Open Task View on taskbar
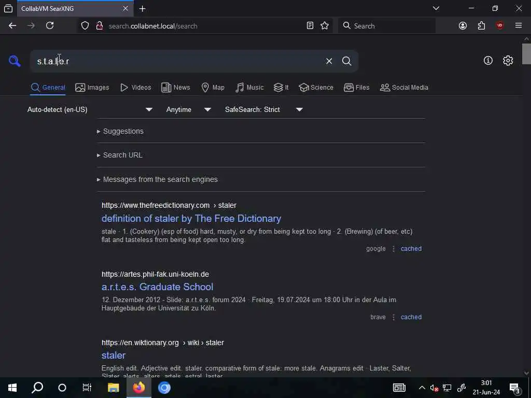The width and height of the screenshot is (531, 398). pyautogui.click(x=87, y=388)
